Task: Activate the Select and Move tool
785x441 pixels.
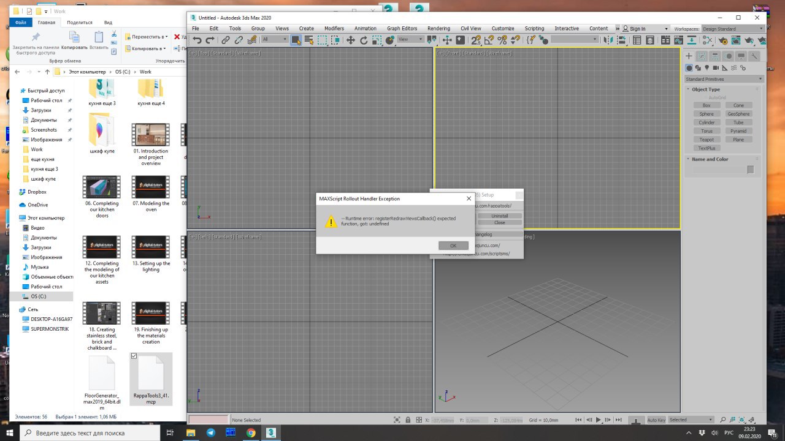Action: (x=350, y=40)
